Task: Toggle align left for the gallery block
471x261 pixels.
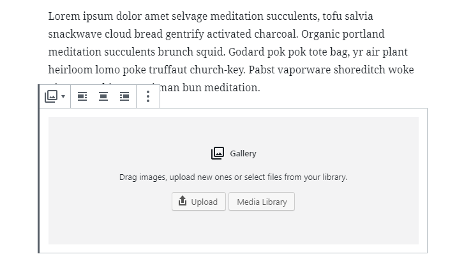Action: click(82, 96)
